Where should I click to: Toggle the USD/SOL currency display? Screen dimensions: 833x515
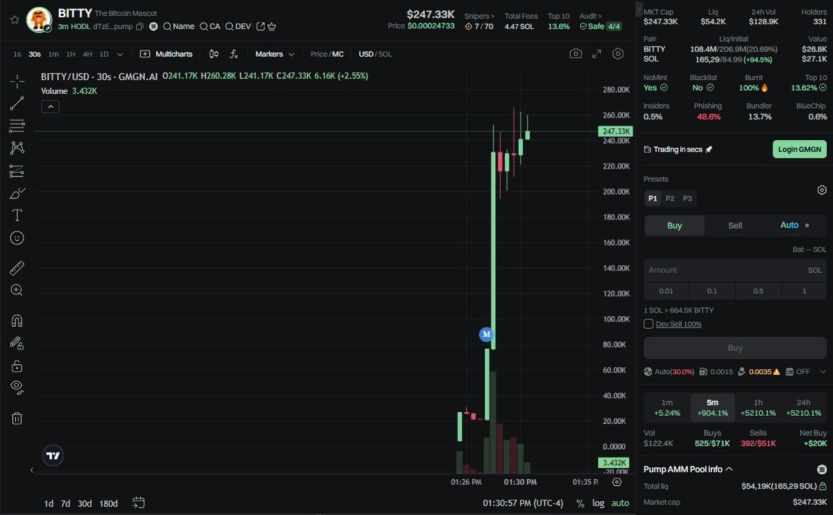pos(376,54)
